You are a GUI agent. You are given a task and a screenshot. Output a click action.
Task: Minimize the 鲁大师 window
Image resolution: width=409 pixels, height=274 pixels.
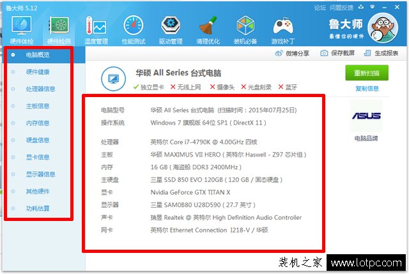[385, 8]
